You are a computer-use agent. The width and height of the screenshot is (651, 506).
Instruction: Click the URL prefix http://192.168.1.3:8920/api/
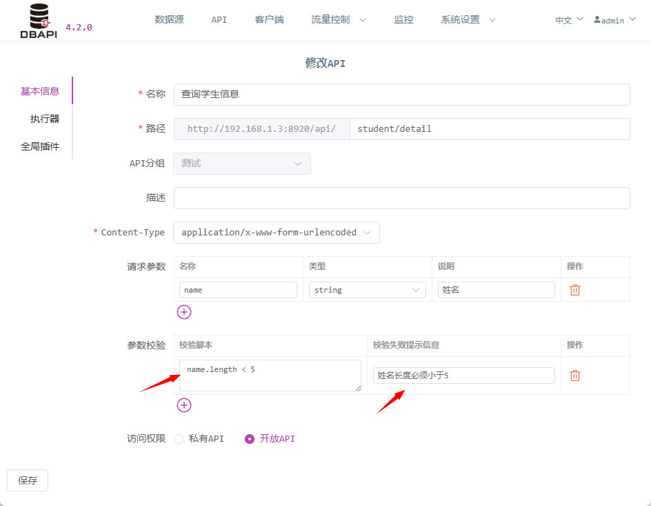coord(261,129)
